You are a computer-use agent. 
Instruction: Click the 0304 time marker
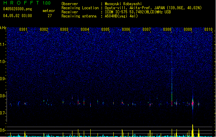(85, 29)
